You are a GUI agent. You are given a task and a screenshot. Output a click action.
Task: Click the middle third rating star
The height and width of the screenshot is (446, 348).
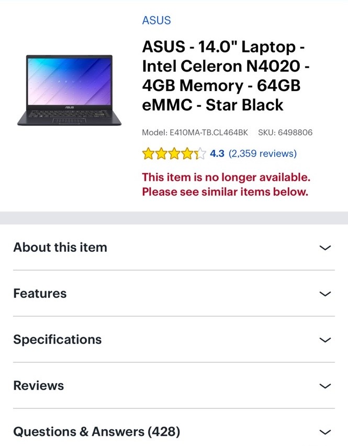tap(174, 154)
